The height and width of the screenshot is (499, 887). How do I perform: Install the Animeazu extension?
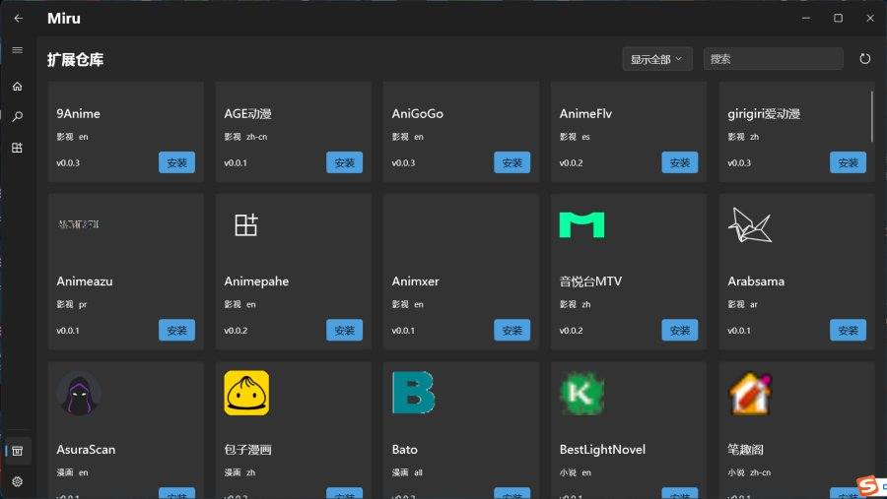[x=176, y=330]
